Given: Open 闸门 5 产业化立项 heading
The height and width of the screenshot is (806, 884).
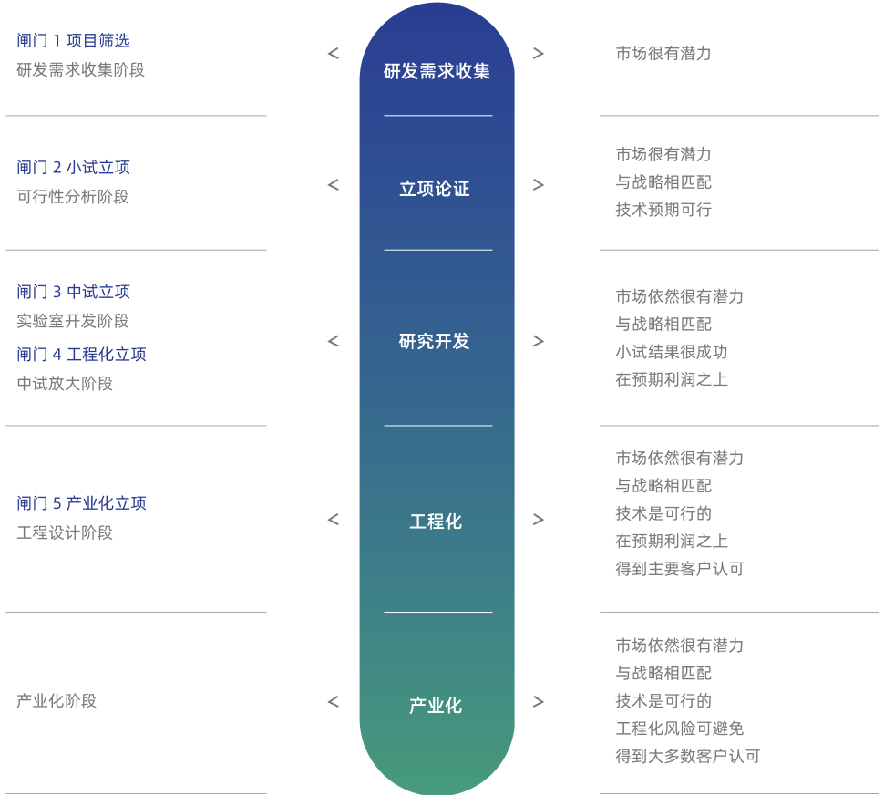Looking at the screenshot, I should [82, 503].
